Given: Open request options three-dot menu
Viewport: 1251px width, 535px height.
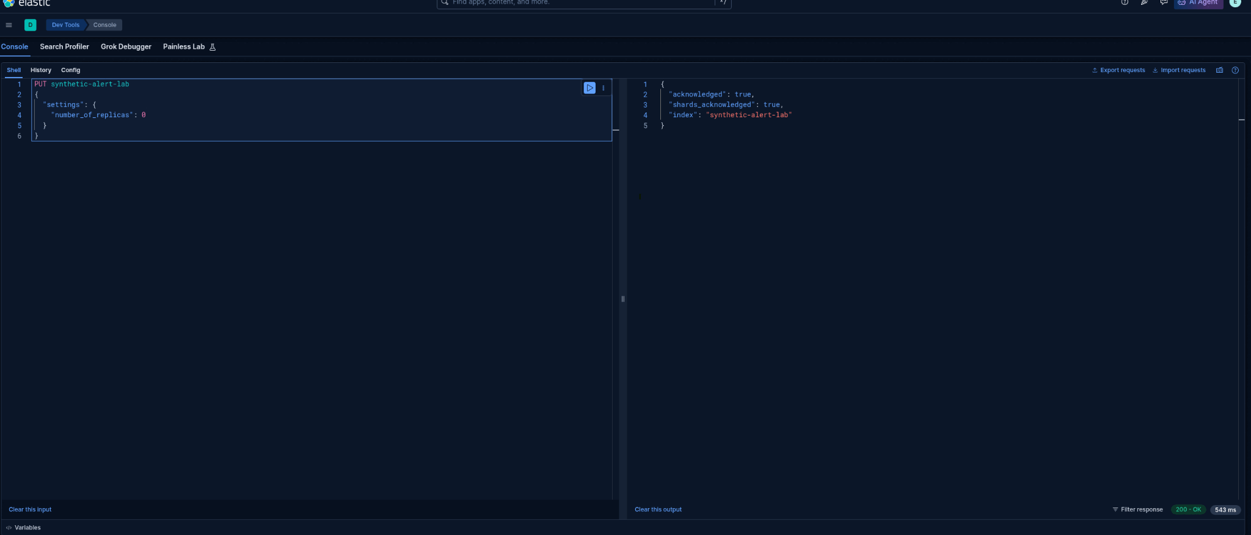Looking at the screenshot, I should tap(603, 88).
